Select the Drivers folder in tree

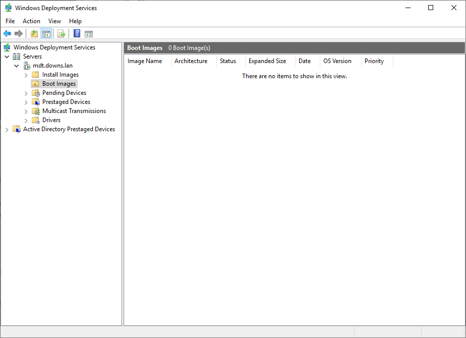51,120
